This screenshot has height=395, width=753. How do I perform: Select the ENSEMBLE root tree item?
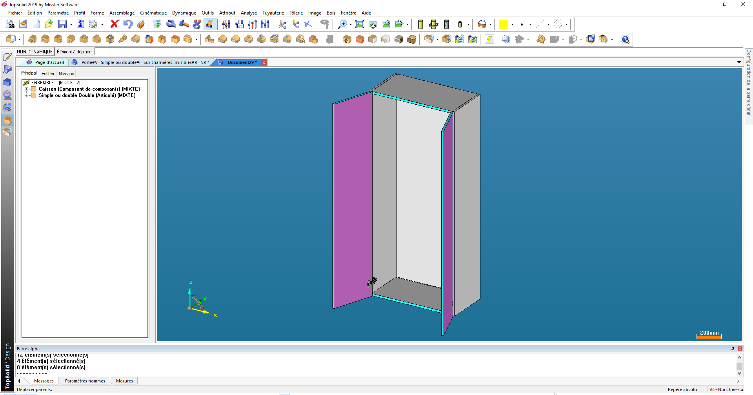pyautogui.click(x=52, y=83)
